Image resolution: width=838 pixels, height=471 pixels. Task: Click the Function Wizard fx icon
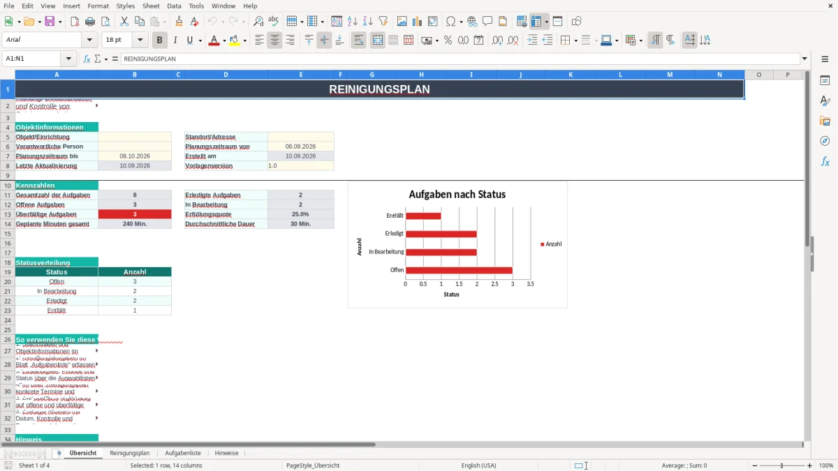[87, 59]
